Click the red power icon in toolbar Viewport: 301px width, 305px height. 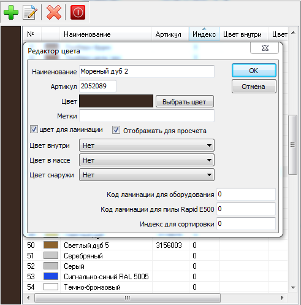78,12
